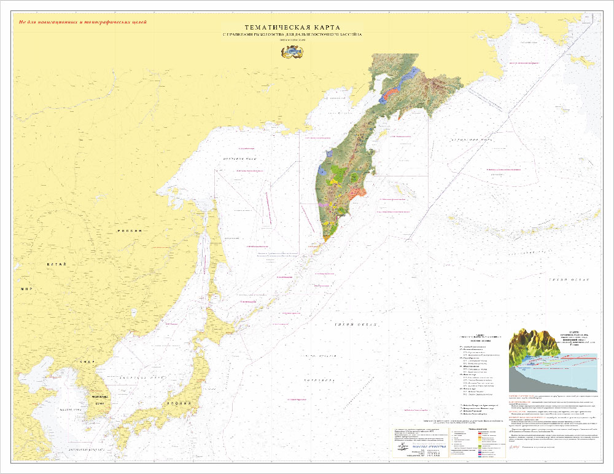Click the КИТАЙ country label
614x474 pixels.
56,263
